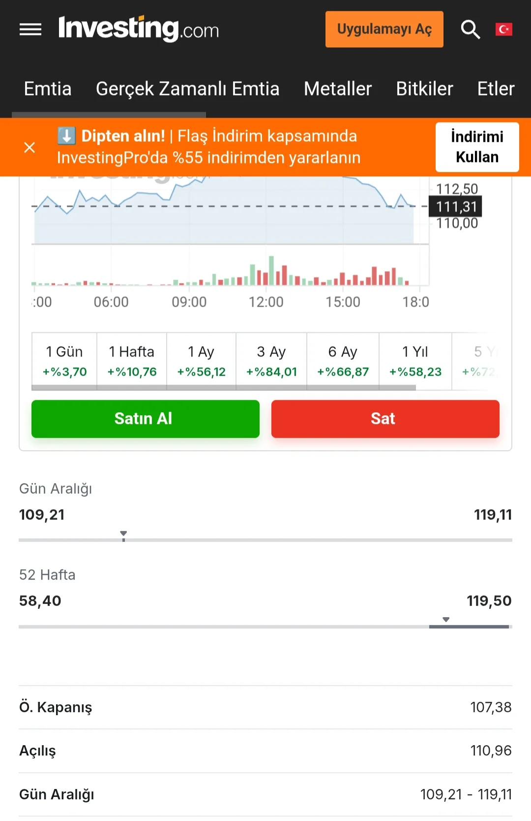Select the Bitkiler tab
Viewport: 531px width, 821px height.
pos(424,89)
